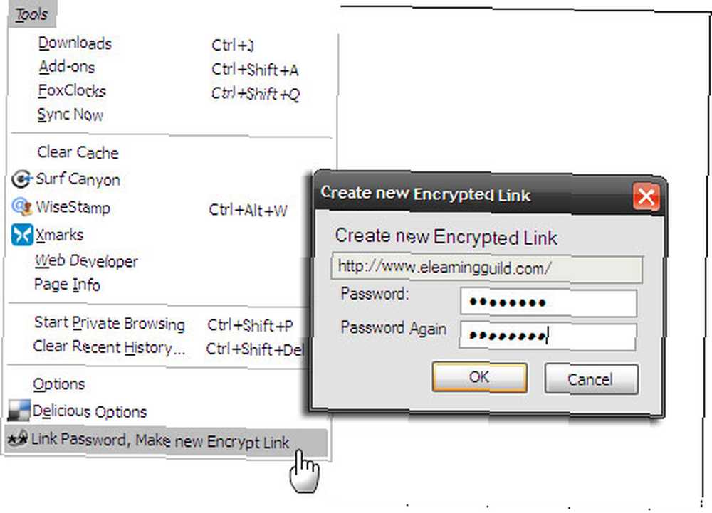The image size is (712, 513).
Task: Click the Cancel button in dialog
Action: point(591,379)
